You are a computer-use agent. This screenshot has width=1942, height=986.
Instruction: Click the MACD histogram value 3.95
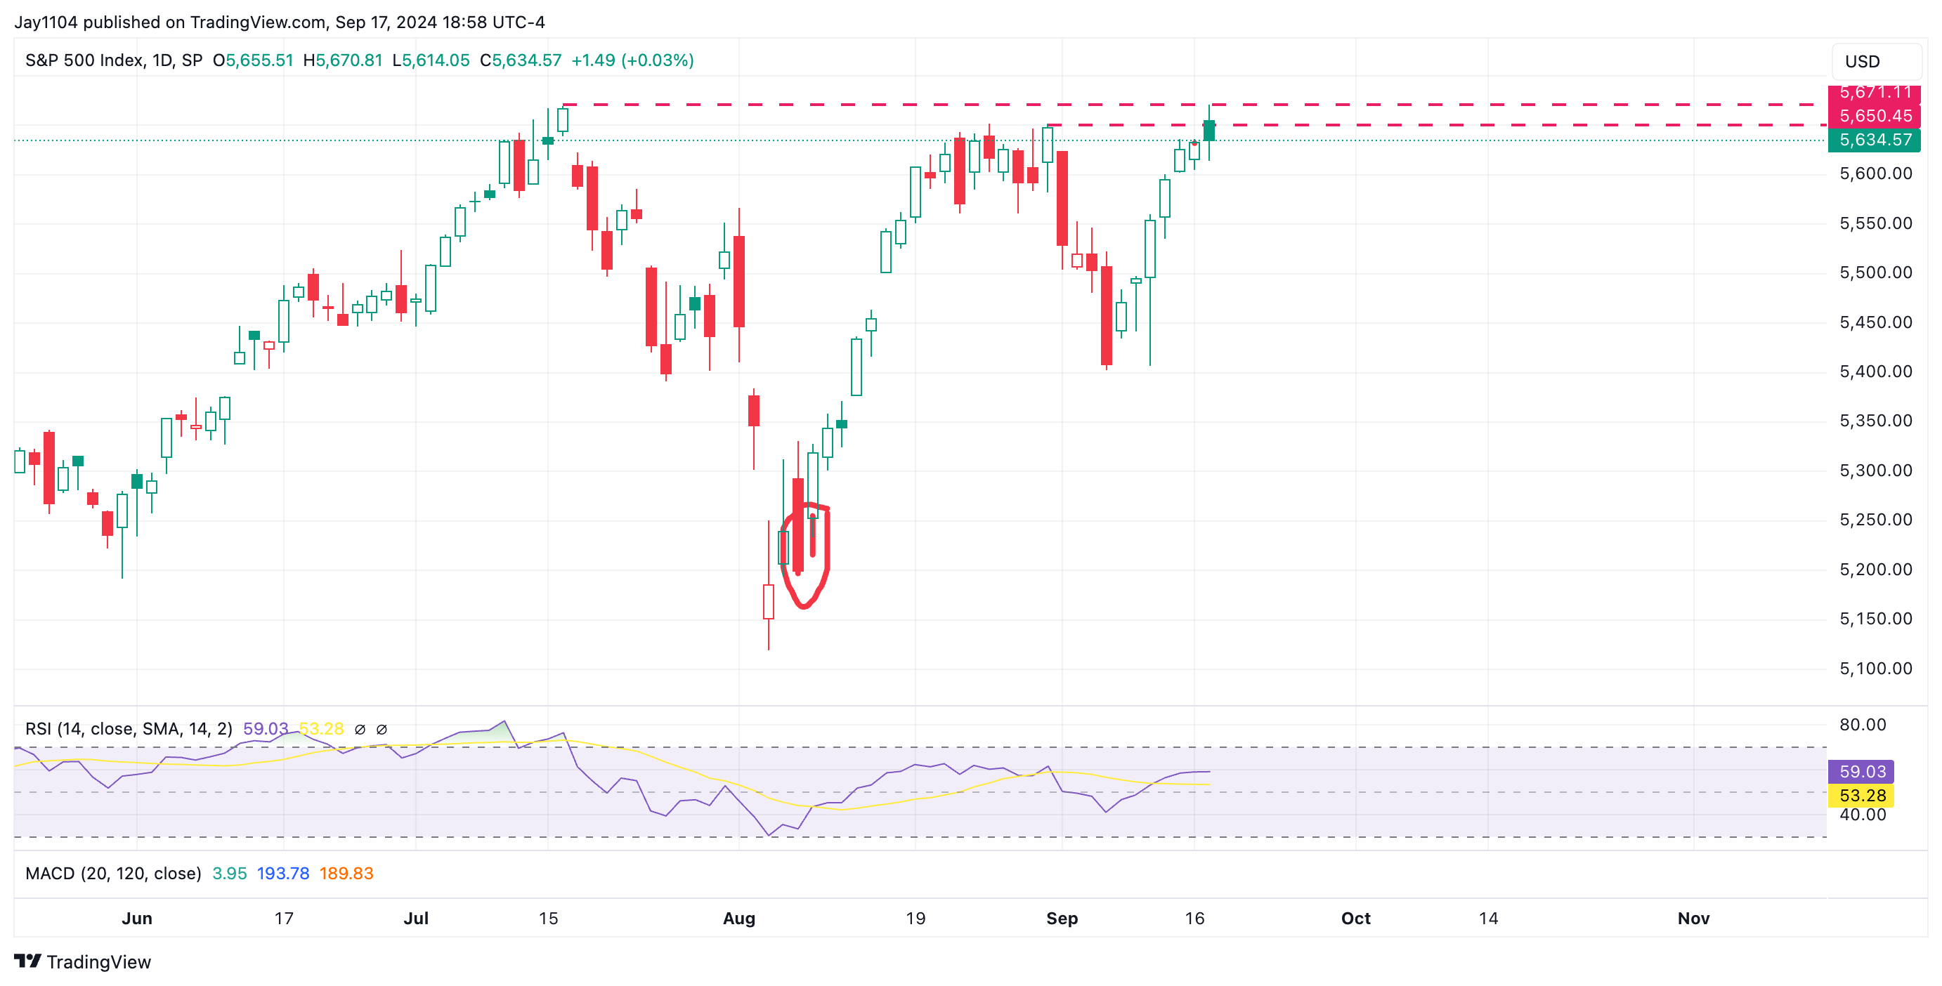229,874
